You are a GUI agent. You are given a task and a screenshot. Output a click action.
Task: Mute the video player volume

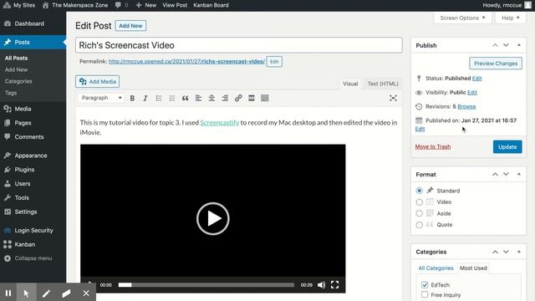coord(321,285)
